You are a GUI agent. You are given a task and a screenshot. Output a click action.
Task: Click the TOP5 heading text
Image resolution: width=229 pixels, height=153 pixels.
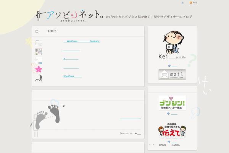[x=52, y=31]
